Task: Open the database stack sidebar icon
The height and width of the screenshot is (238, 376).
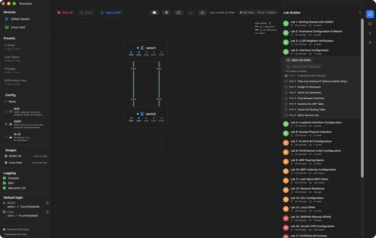Action: [370, 24]
